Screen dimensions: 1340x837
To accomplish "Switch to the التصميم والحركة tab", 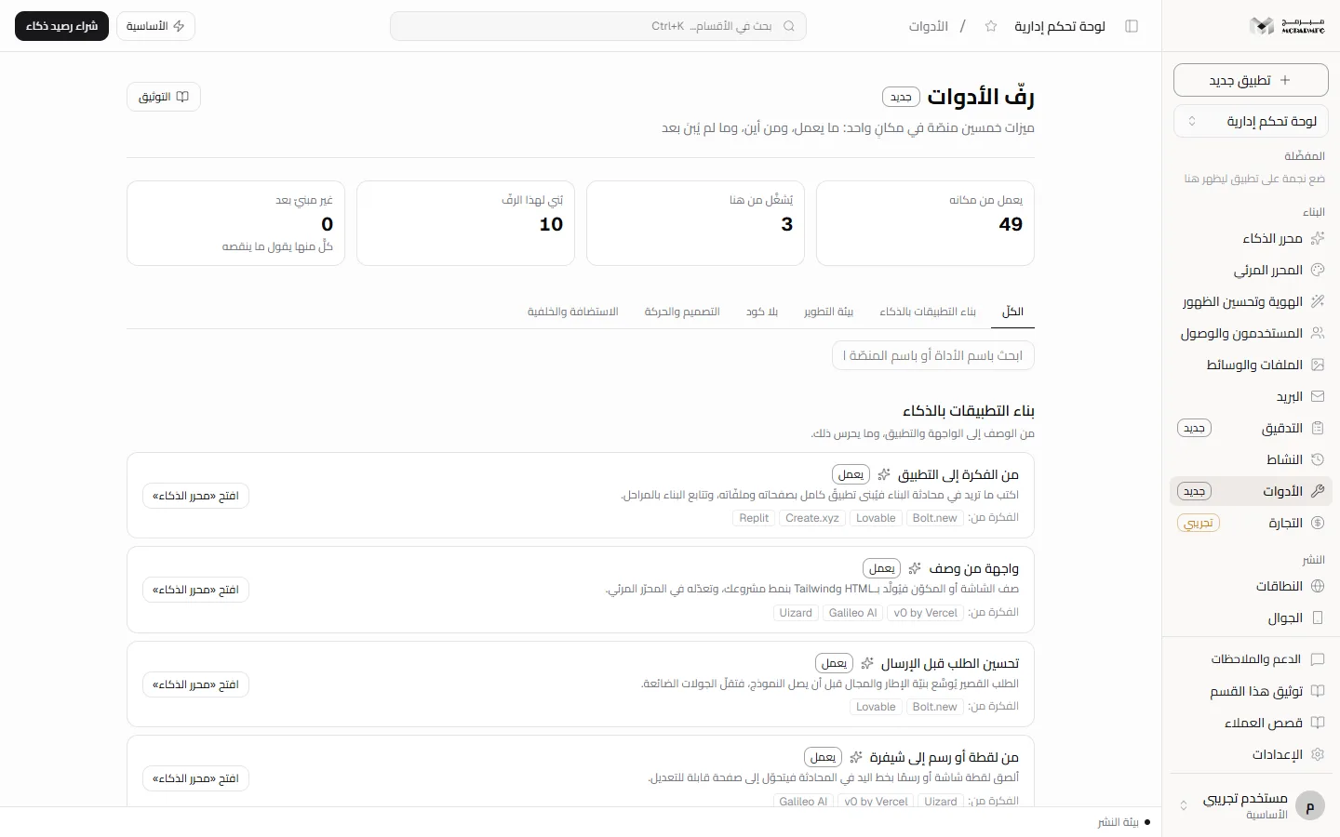I will point(682,312).
